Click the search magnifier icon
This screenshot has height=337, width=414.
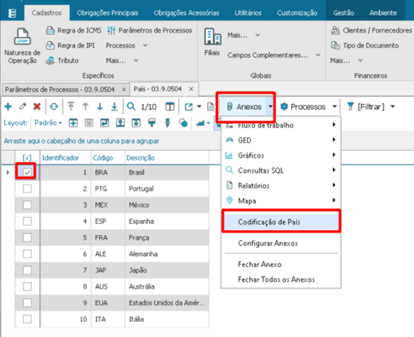131,107
